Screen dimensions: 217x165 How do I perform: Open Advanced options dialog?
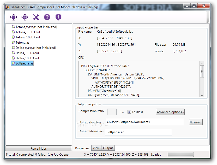[170, 112]
